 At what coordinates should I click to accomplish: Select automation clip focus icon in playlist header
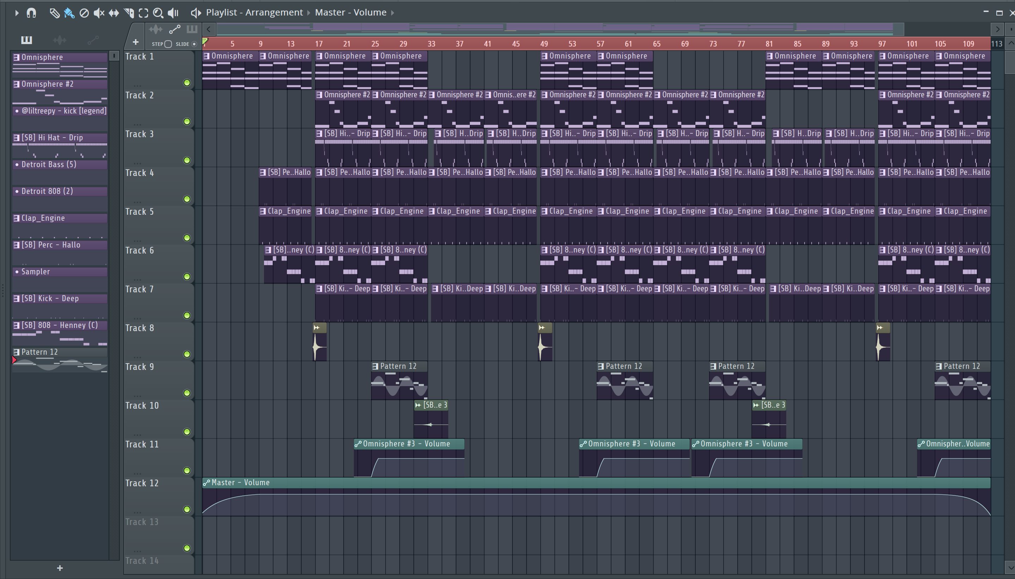(x=175, y=29)
